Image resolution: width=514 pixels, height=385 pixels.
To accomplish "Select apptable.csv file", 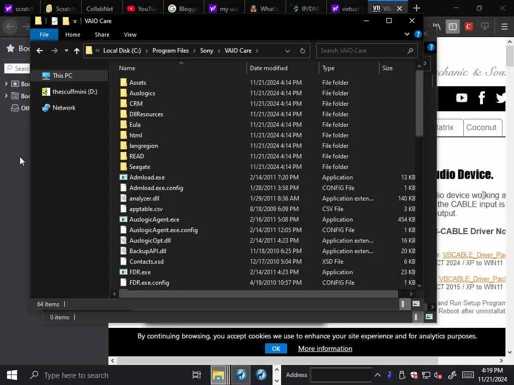I will pos(146,209).
